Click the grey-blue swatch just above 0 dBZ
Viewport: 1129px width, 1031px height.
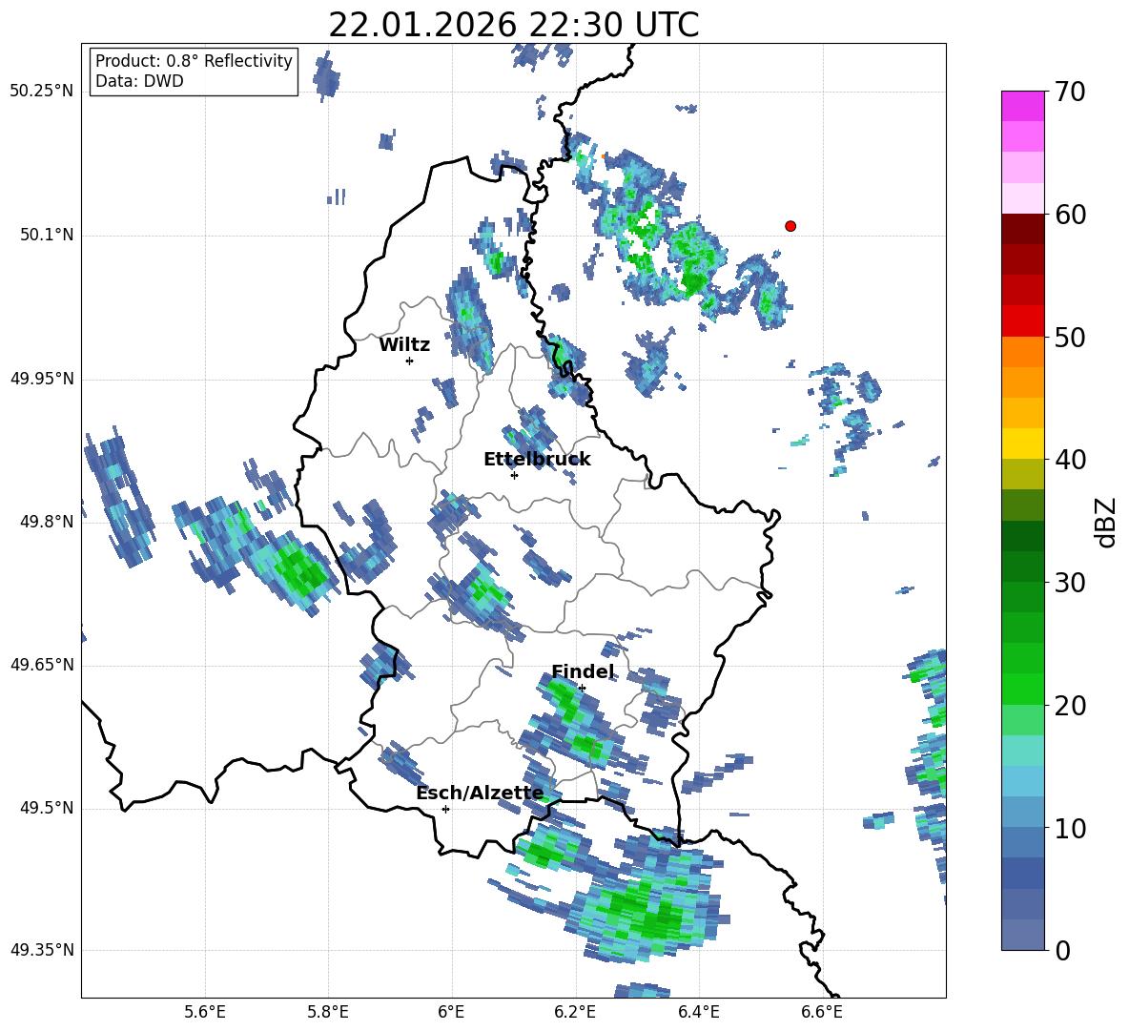point(1022,936)
